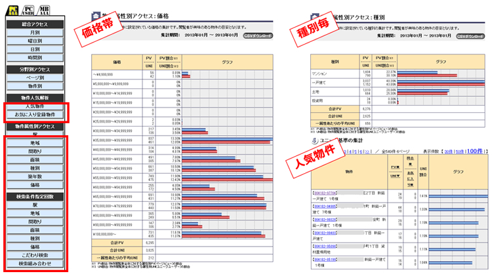Show 50件 per page
The width and height of the screenshot is (492, 276).
tap(459, 152)
